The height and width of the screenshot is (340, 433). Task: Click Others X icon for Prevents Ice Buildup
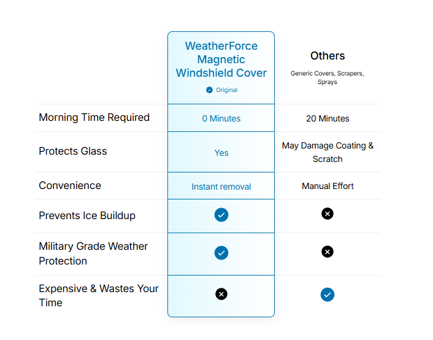(328, 214)
